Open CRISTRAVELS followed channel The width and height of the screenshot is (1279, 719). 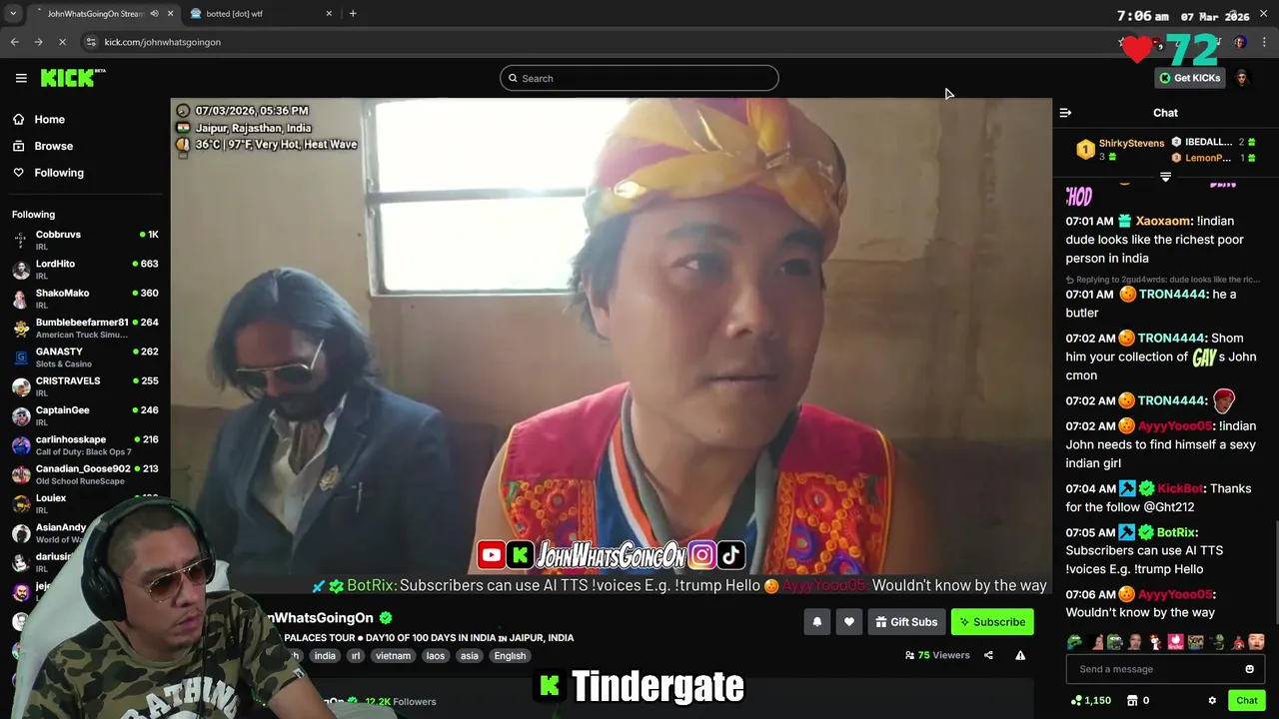click(x=85, y=385)
